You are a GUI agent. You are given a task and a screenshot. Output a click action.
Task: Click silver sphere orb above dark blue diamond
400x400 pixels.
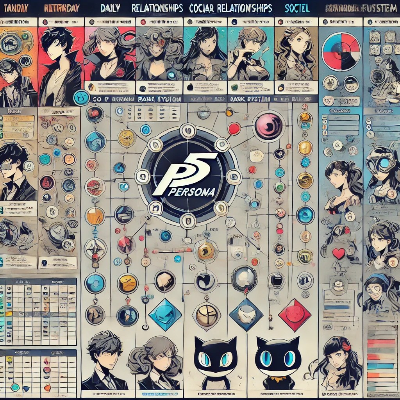pyautogui.click(x=245, y=278)
